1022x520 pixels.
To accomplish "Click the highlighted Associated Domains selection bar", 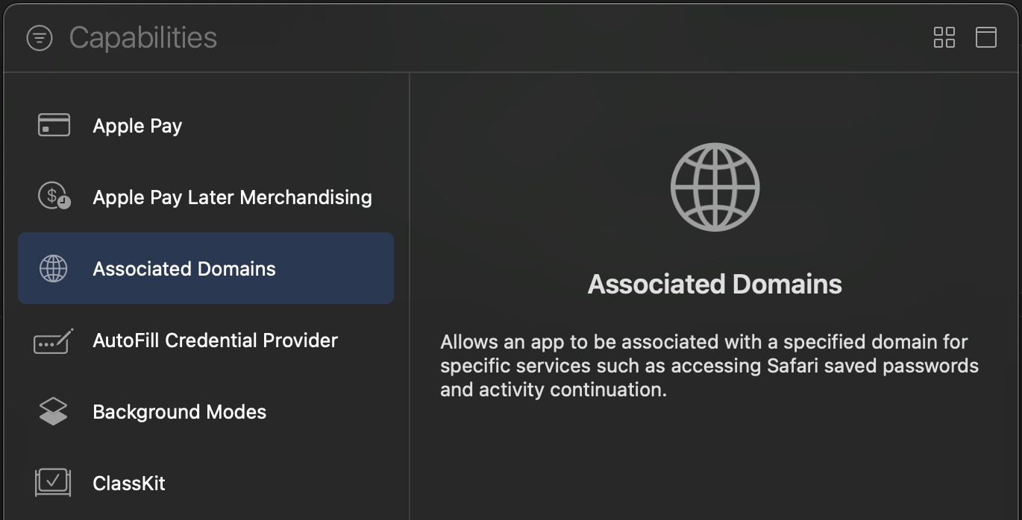I will coord(205,268).
